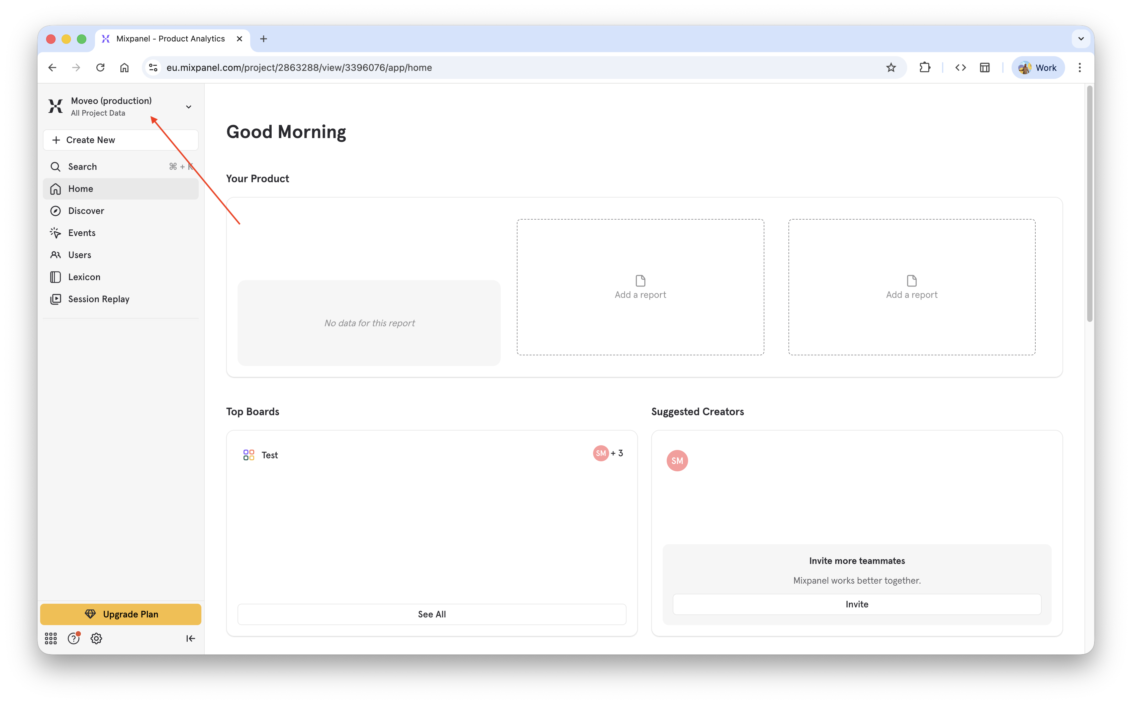Viewport: 1132px width, 704px height.
Task: Open the tab search chevron
Action: 1081,39
